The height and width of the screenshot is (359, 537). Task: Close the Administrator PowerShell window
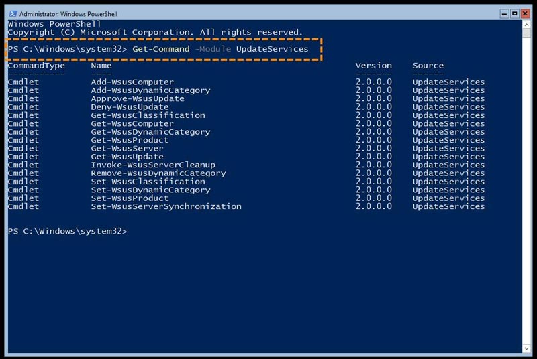[x=525, y=13]
